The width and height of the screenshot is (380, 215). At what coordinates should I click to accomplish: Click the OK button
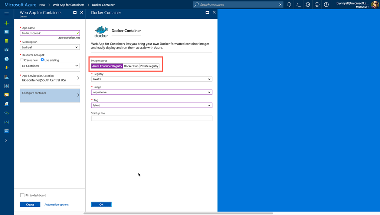point(101,205)
